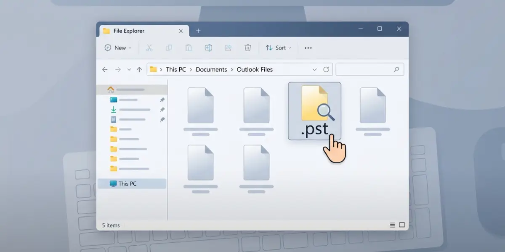
Task: Select Documents in the address path
Action: point(211,70)
